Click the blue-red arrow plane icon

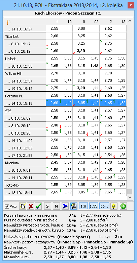[65, 206]
